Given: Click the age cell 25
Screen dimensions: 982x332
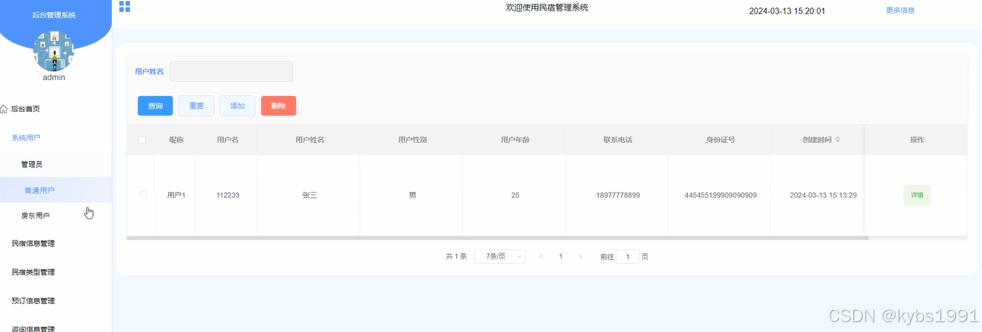Looking at the screenshot, I should click(515, 195).
